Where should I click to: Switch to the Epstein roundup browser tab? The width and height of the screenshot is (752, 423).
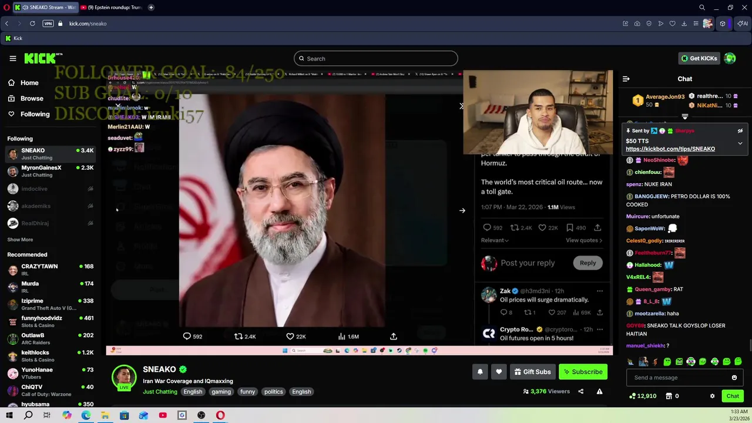click(112, 8)
